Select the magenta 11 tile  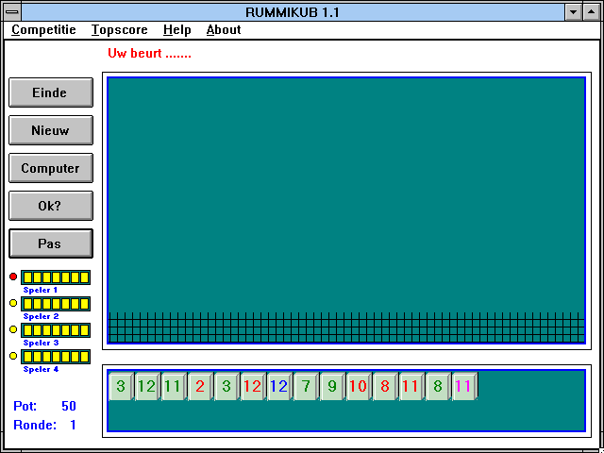pos(464,386)
